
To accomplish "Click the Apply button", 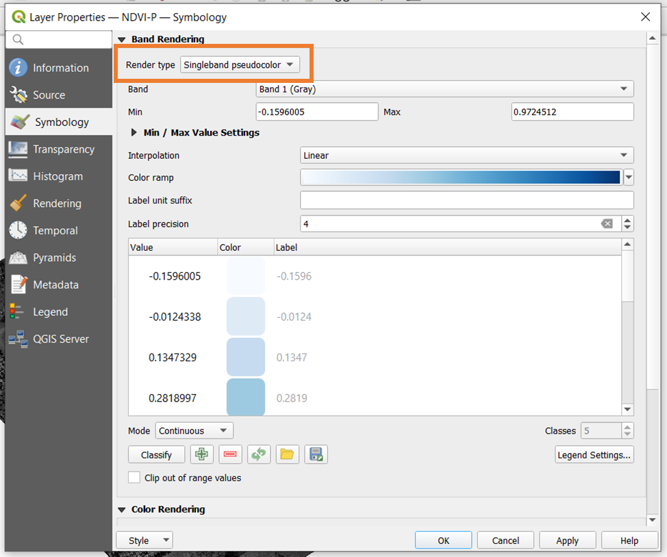I will [x=568, y=541].
